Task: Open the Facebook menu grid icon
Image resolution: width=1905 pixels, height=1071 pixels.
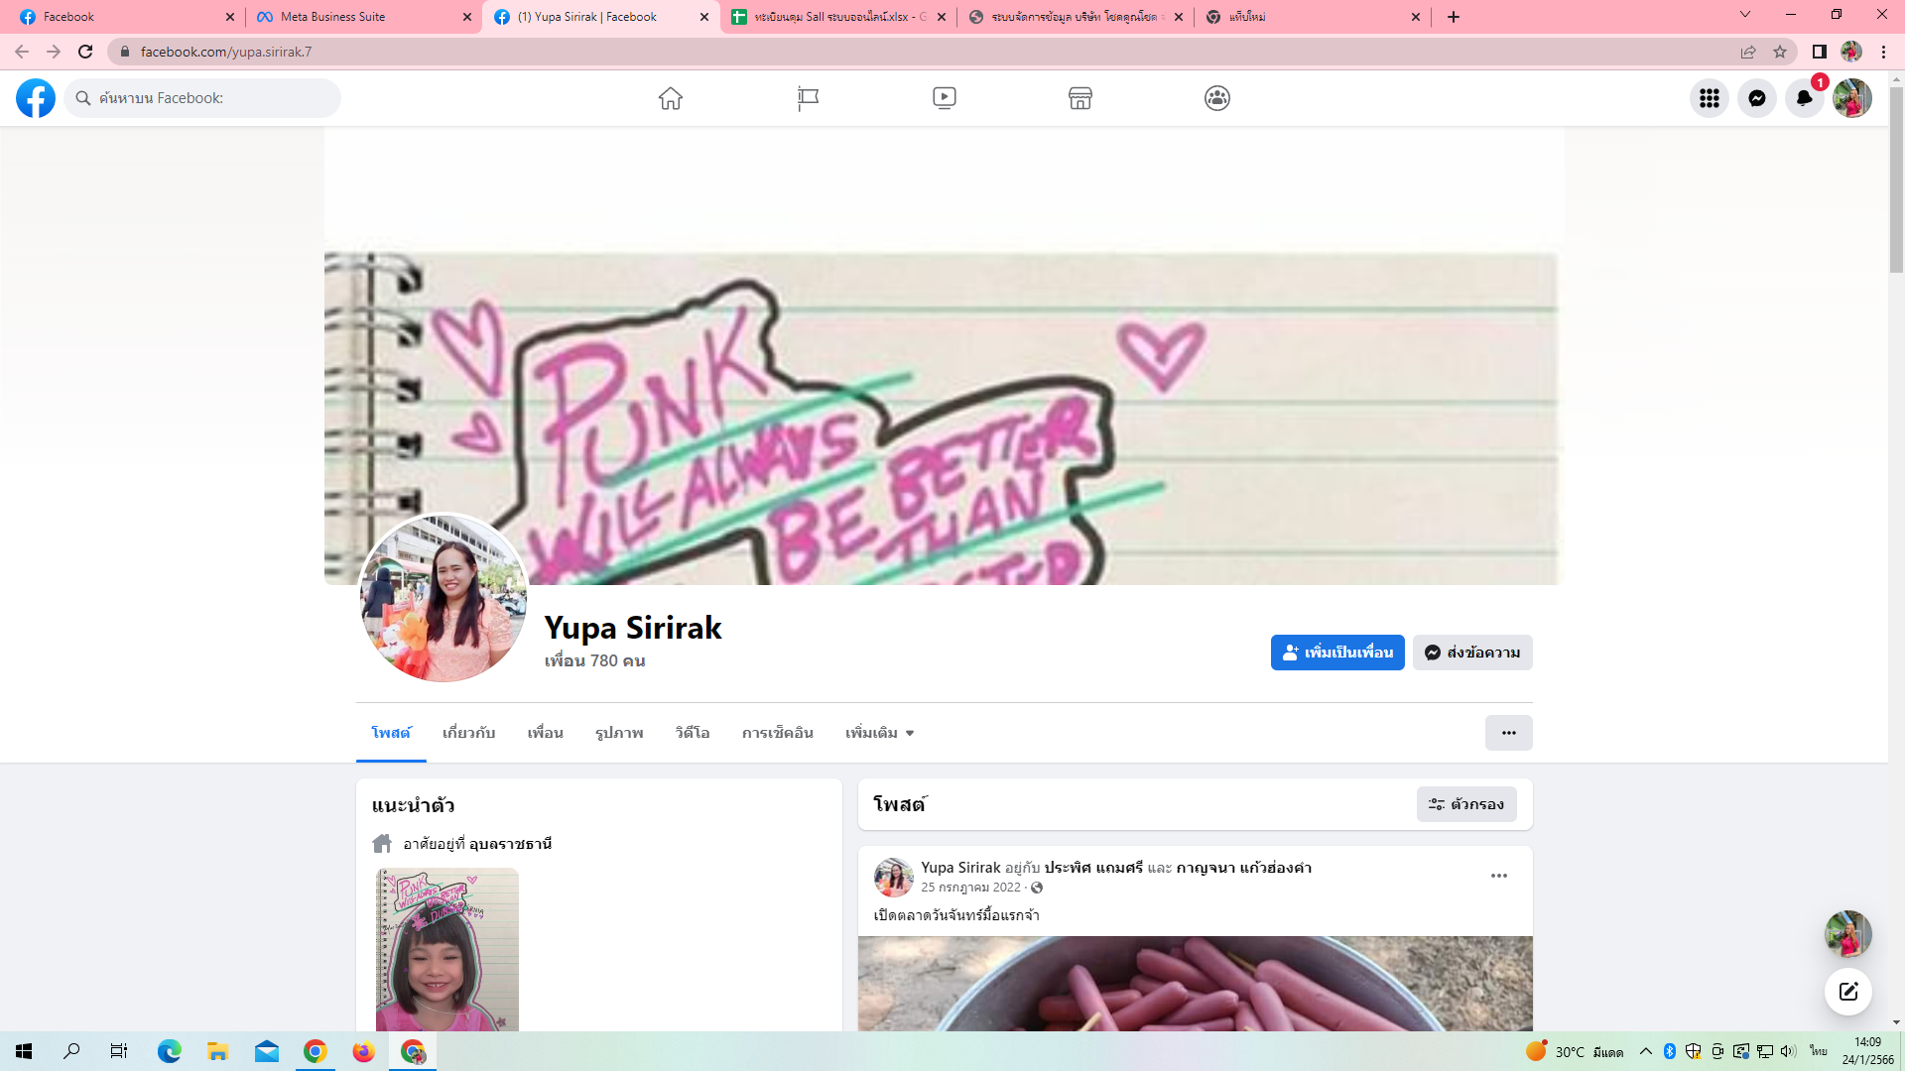Action: click(1709, 98)
